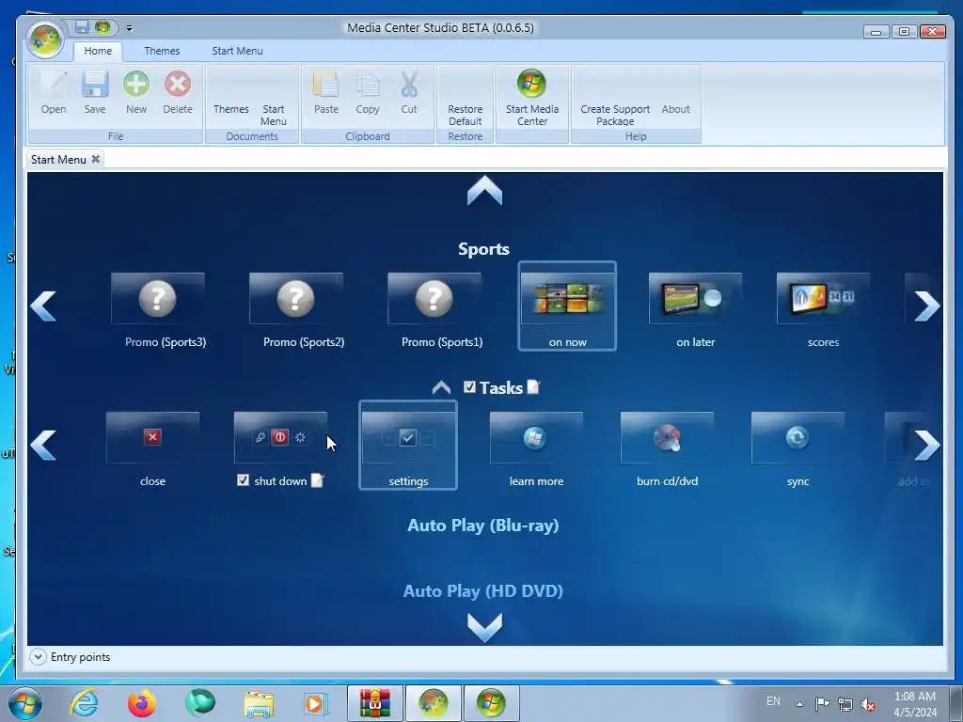
Task: Click the red Delete icon
Action: (178, 84)
